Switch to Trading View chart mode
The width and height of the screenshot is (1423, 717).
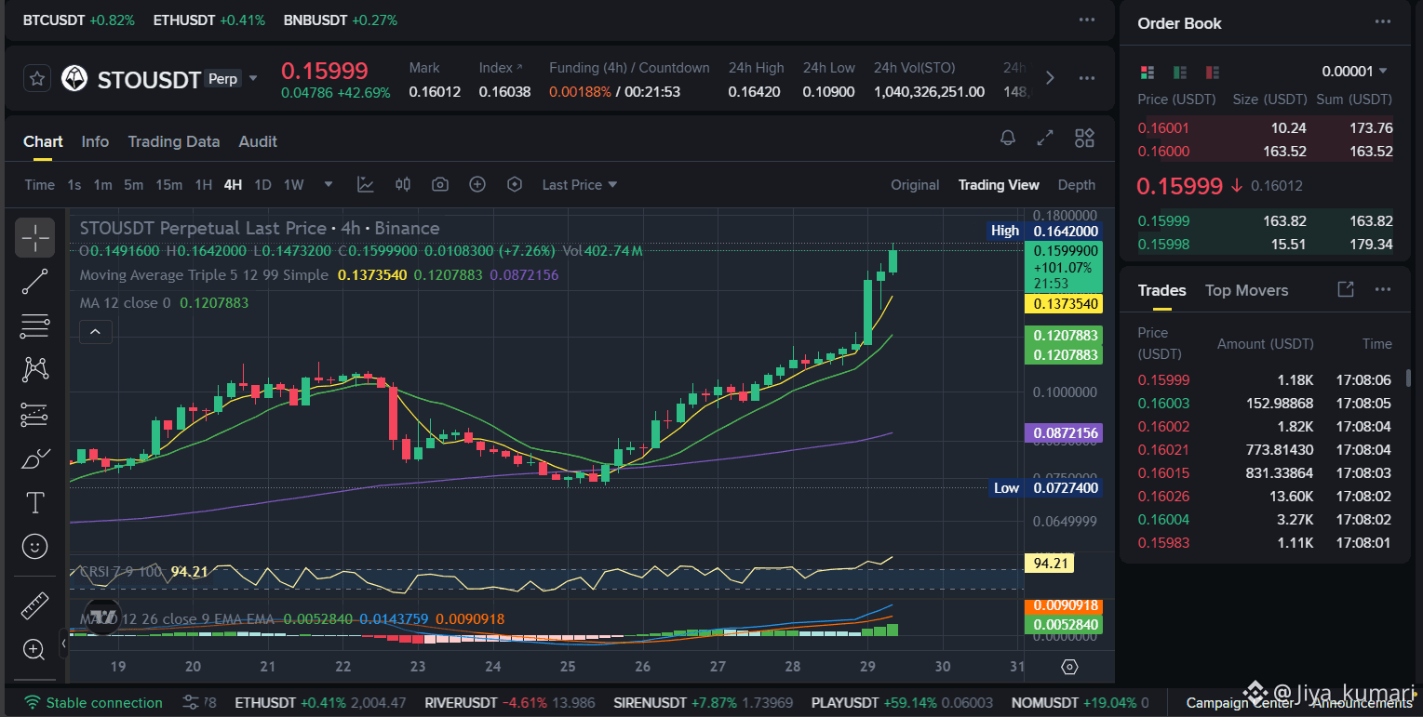click(x=999, y=185)
